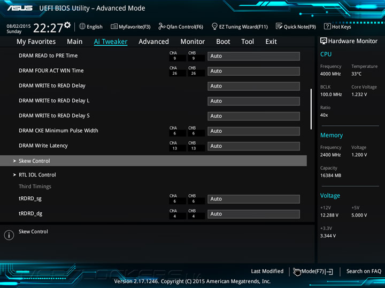This screenshot has width=385, height=288.
Task: Open DRAM READ to PRE Time value field
Action: click(253, 56)
